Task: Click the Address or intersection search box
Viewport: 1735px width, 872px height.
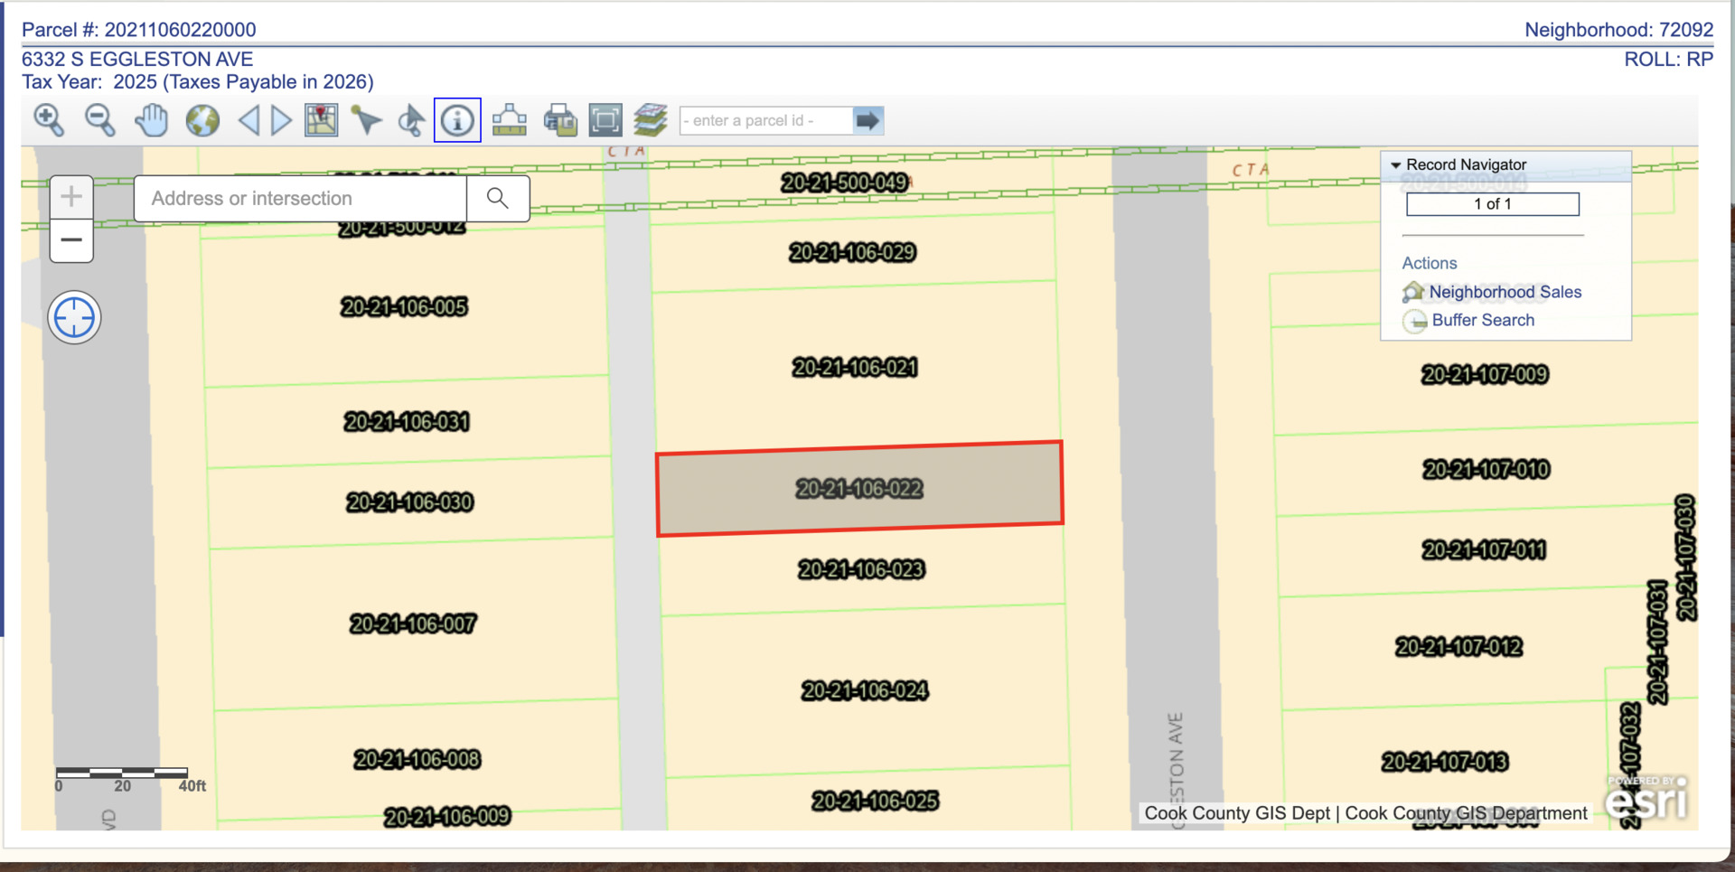Action: [300, 199]
